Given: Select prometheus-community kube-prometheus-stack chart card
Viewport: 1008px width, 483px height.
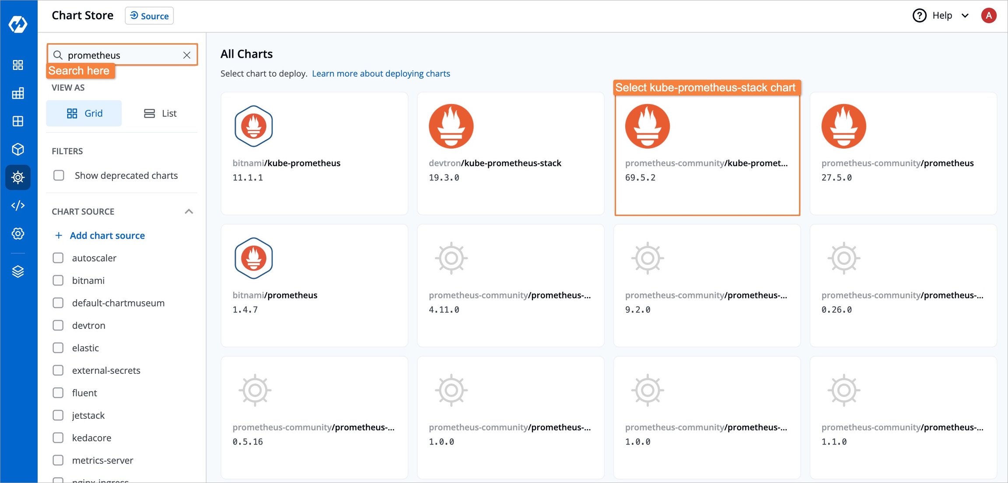Looking at the screenshot, I should coord(707,154).
